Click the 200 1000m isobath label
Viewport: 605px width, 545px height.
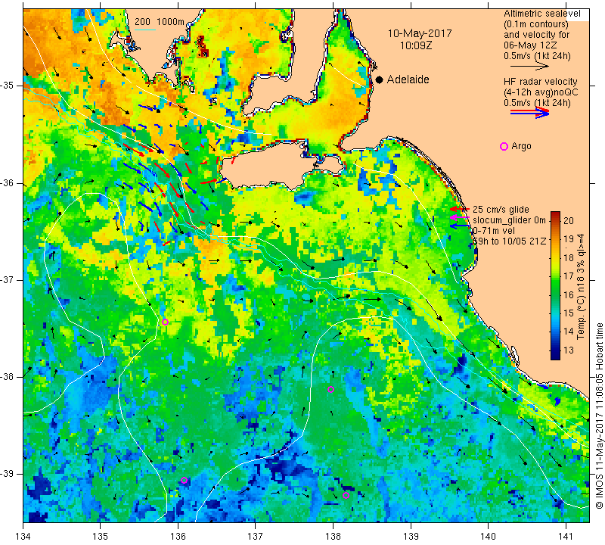click(160, 22)
